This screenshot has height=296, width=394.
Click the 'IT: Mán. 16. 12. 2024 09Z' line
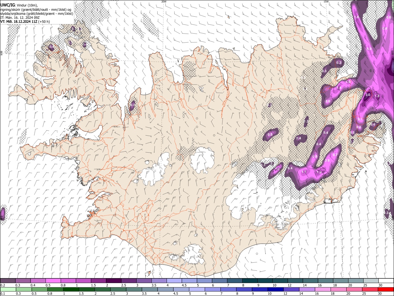pyautogui.click(x=20, y=18)
